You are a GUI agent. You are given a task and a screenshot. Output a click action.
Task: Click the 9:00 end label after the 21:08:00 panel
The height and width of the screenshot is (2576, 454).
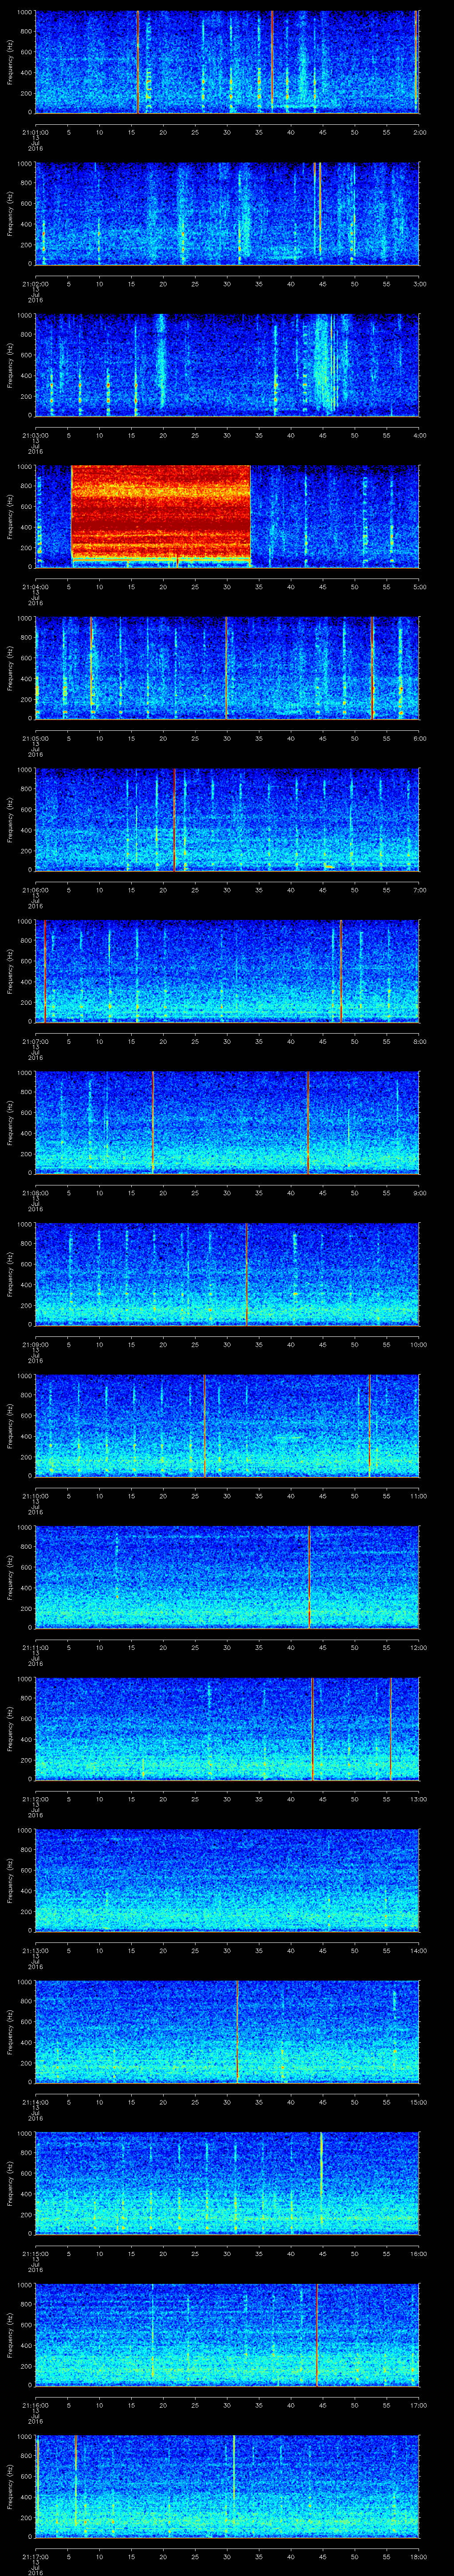pyautogui.click(x=419, y=1193)
